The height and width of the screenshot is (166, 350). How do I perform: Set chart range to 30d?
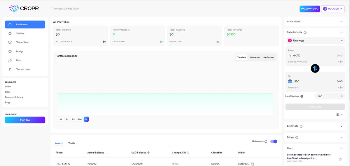tap(74, 119)
